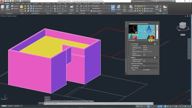The image size is (192, 108).
Task: Click the UCS icon axes
Action: (x=4, y=97)
